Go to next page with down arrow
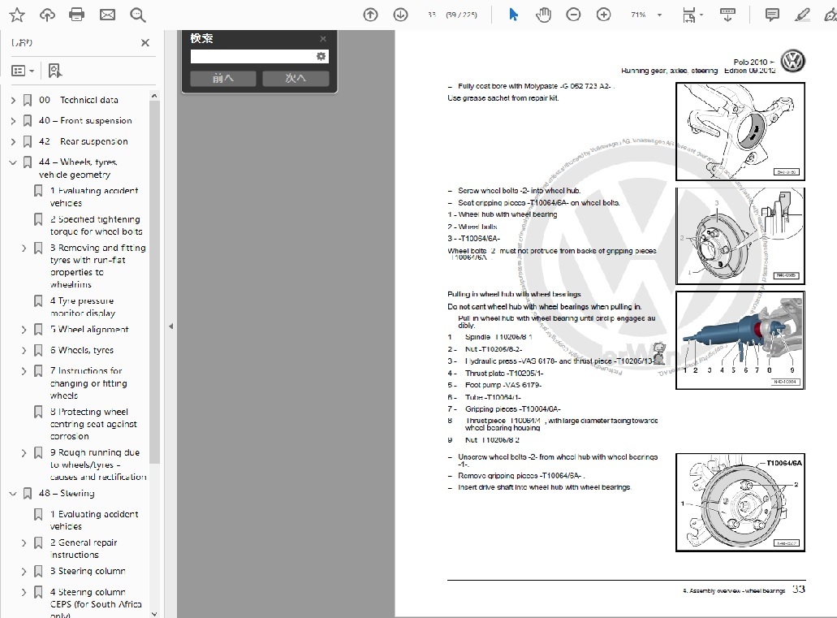This screenshot has height=618, width=837. point(400,15)
